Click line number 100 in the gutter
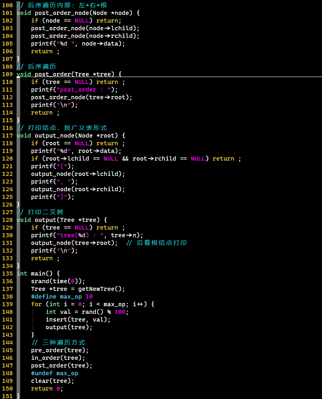Screen dimensions: 322x399 7,5
